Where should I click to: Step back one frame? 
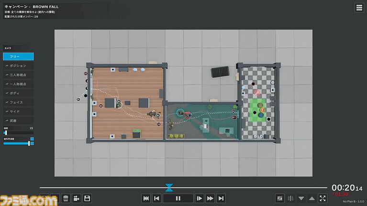coord(156,198)
